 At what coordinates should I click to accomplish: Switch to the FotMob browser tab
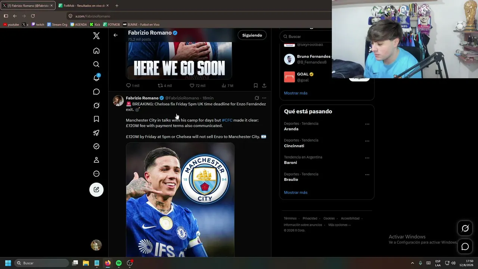pos(83,6)
